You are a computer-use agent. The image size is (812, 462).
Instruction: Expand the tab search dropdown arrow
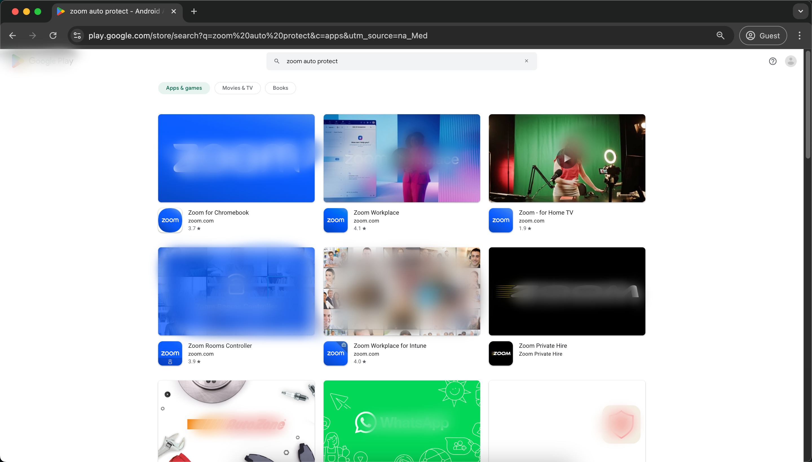800,11
